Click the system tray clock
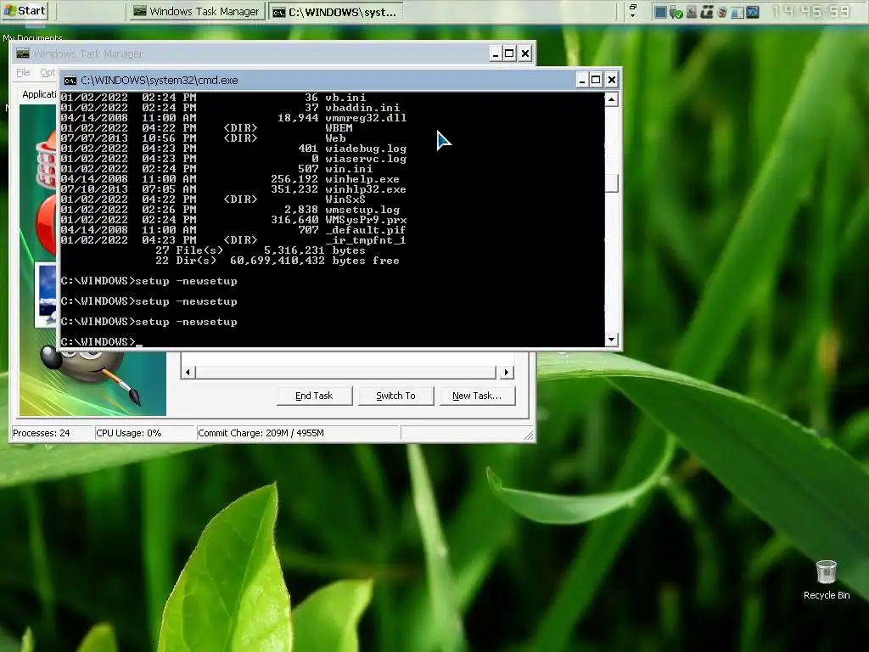Image resolution: width=869 pixels, height=652 pixels. (x=810, y=11)
